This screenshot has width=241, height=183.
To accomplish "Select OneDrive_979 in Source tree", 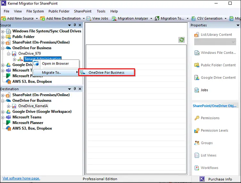I will 29,54.
